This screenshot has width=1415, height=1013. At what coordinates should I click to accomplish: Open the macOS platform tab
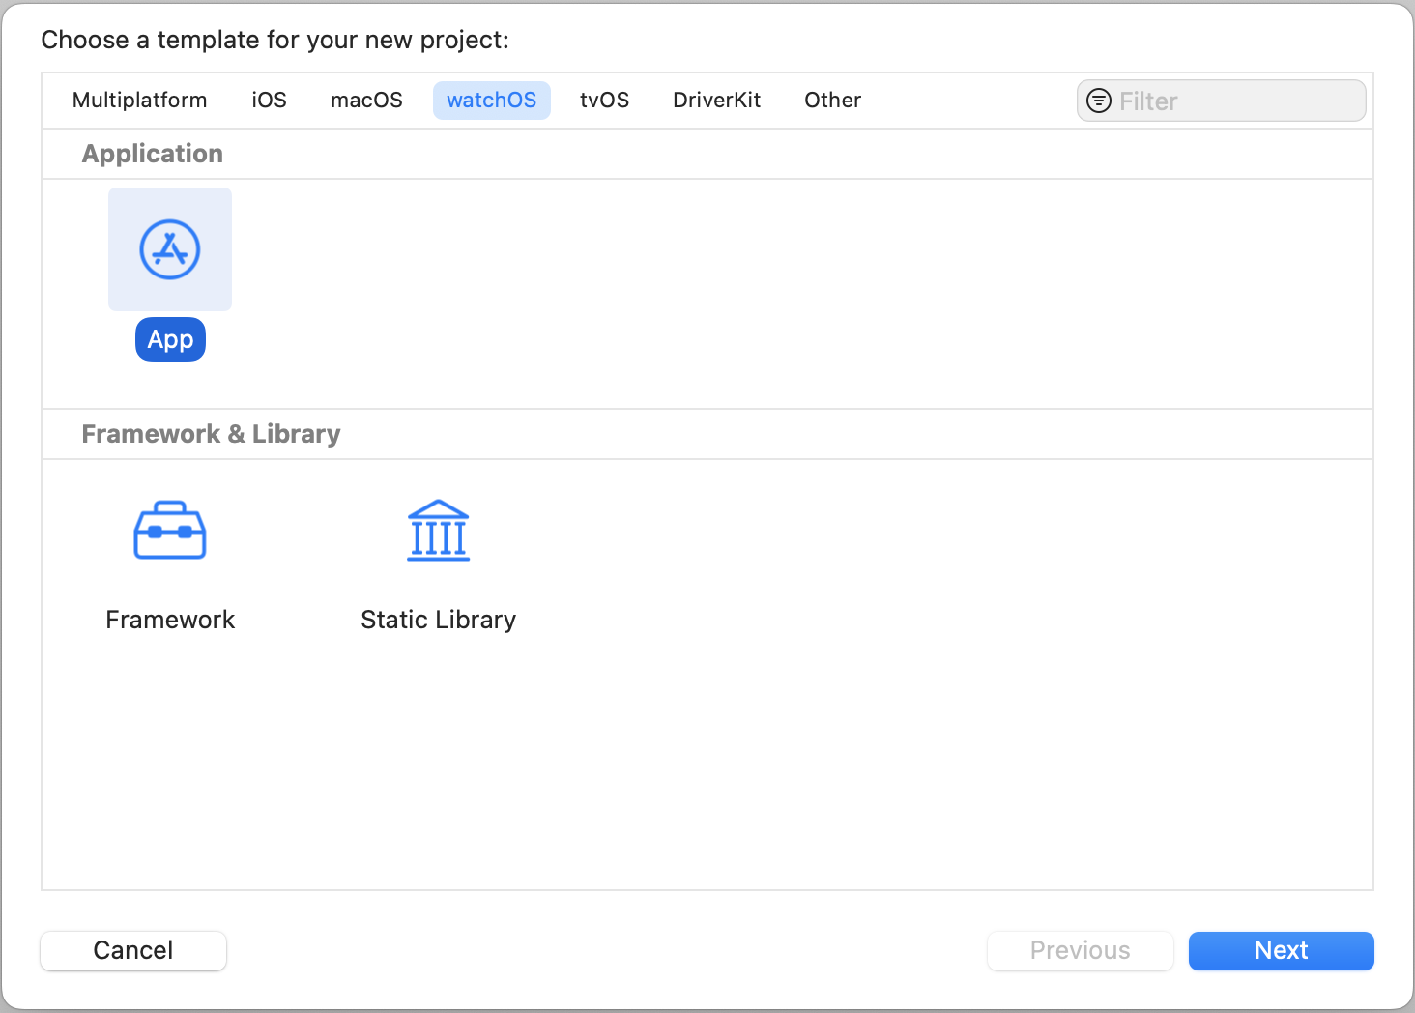click(x=366, y=101)
